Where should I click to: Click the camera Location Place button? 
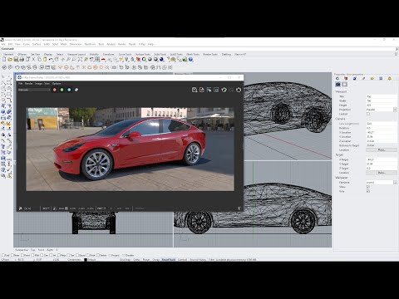(382, 149)
